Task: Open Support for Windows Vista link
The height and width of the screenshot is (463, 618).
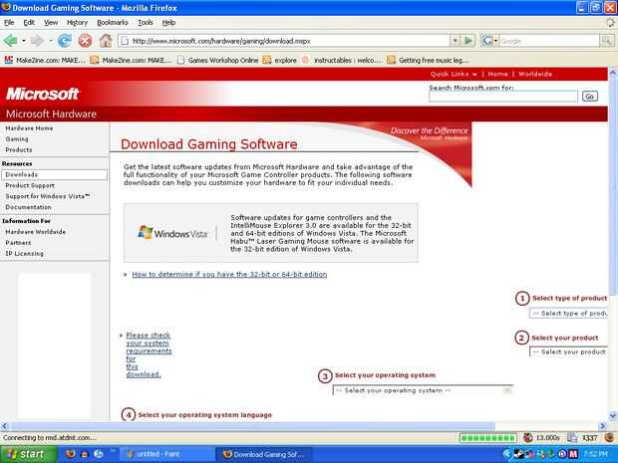Action: coord(48,196)
